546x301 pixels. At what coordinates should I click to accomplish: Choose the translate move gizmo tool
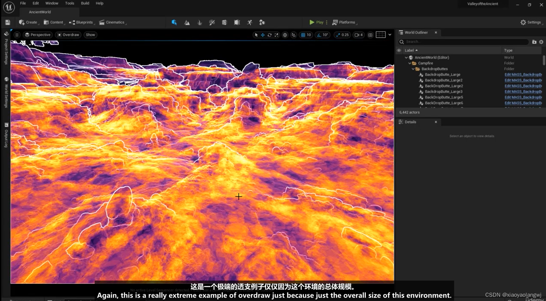263,35
